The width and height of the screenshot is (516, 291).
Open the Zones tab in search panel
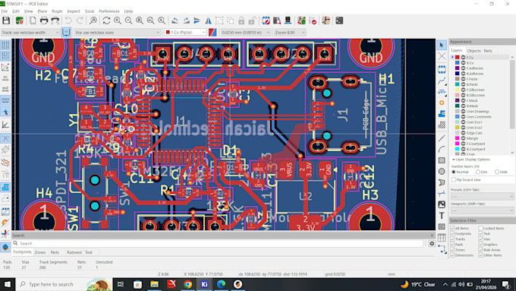point(40,252)
